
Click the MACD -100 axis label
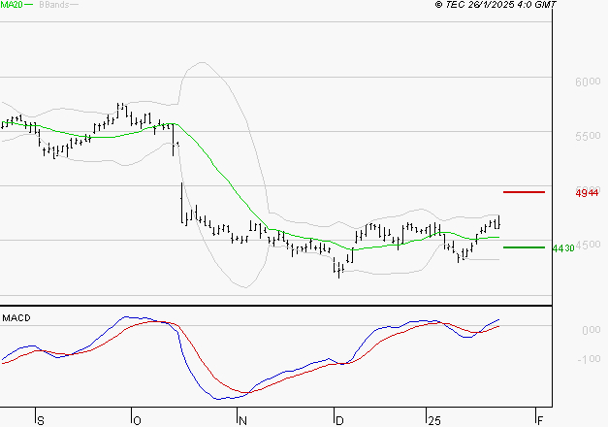click(589, 359)
